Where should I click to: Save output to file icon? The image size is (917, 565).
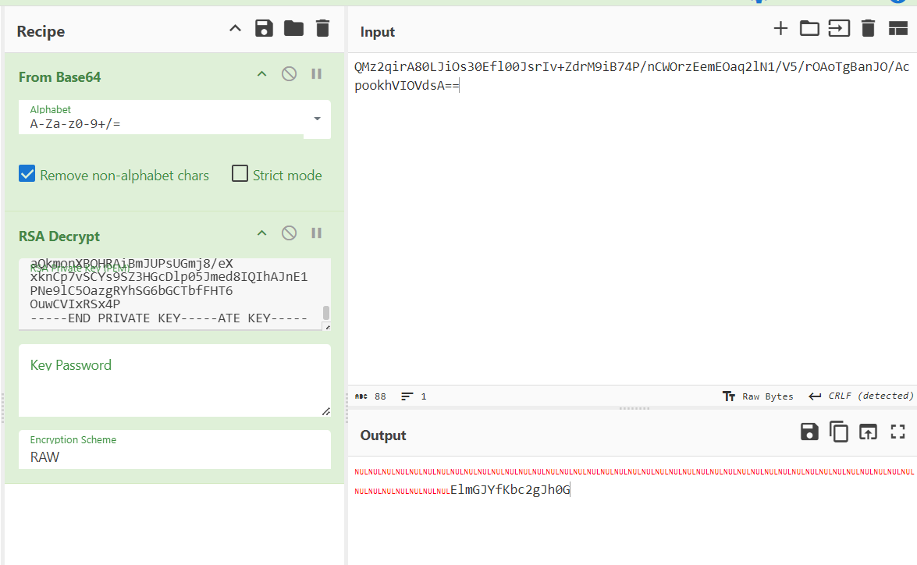[x=809, y=432]
